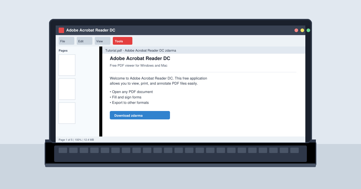Open the File menu
This screenshot has width=361, height=189.
[x=66, y=41]
